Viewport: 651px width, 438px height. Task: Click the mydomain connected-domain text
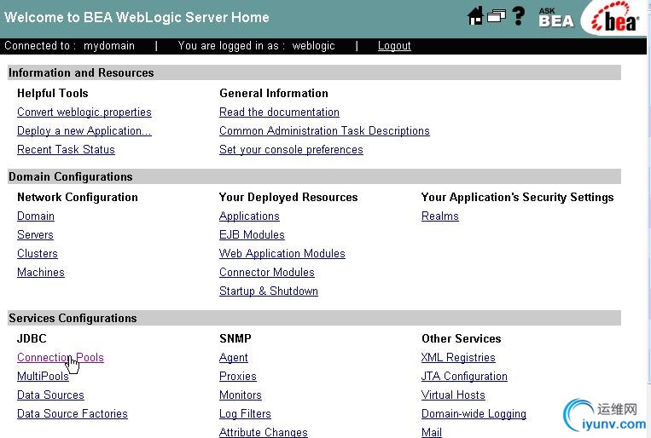(109, 46)
